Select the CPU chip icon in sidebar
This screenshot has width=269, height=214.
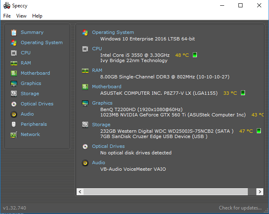[x=14, y=53]
